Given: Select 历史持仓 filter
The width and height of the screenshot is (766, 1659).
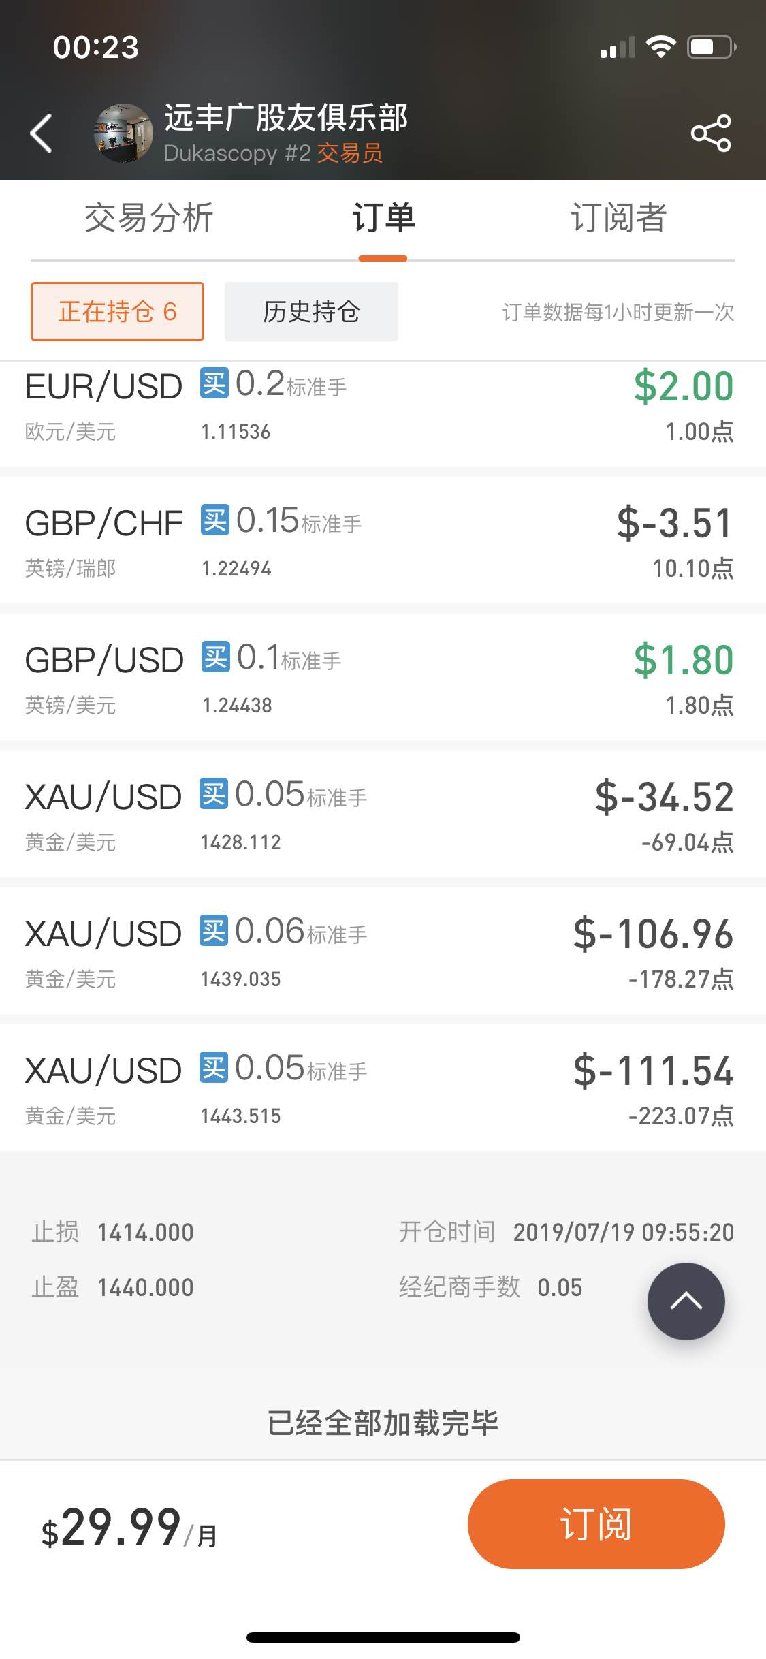Looking at the screenshot, I should point(311,311).
